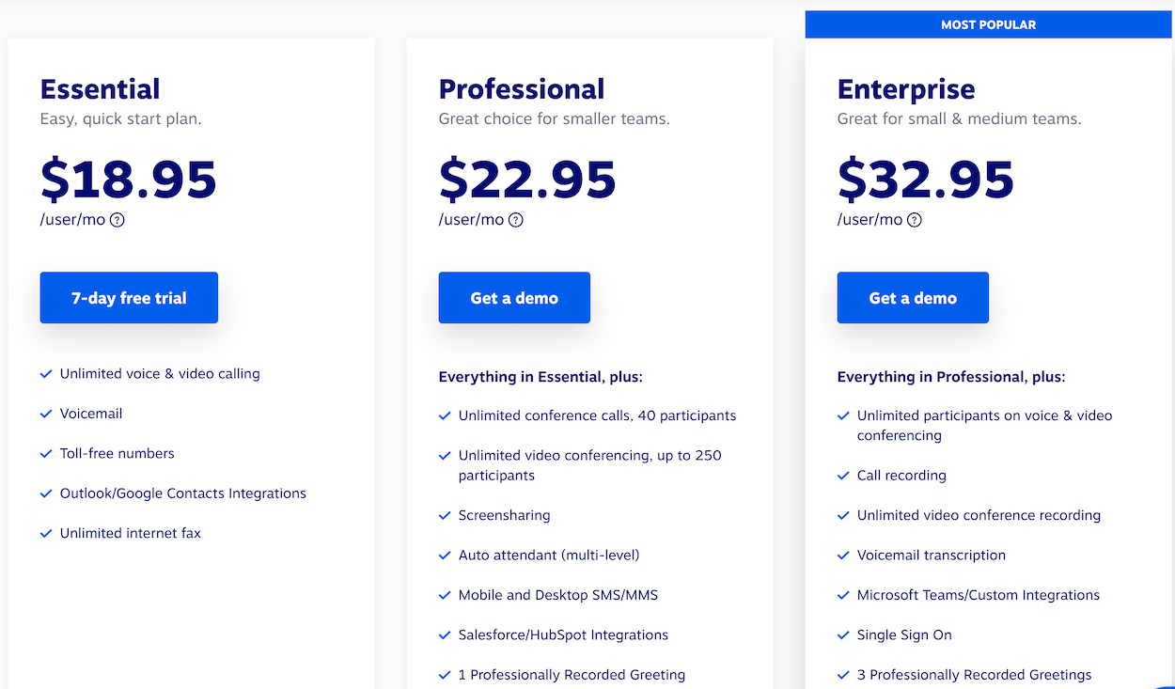The width and height of the screenshot is (1175, 689).
Task: Click the checkmark next to Single Sign On
Action: click(x=843, y=635)
